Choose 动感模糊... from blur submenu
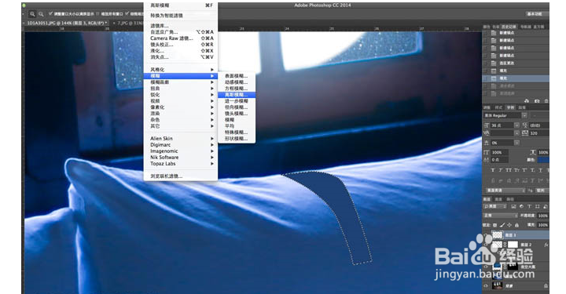The height and width of the screenshot is (294, 566). tap(237, 82)
